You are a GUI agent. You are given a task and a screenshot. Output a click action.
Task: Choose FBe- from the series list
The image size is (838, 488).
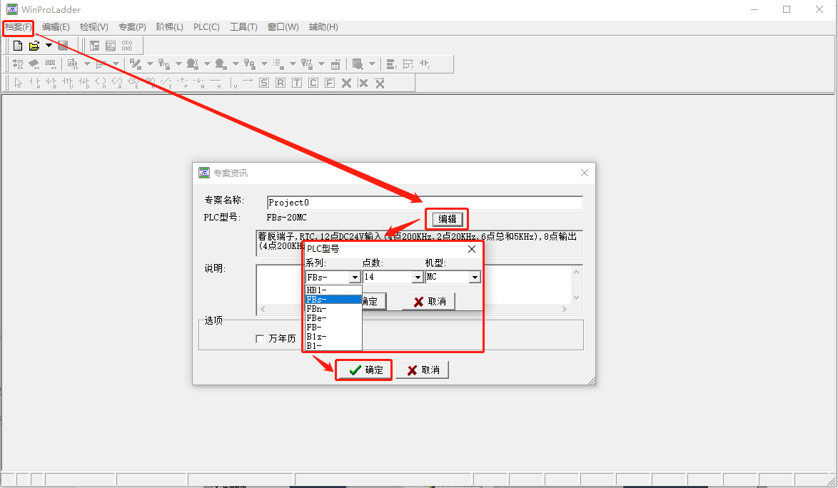point(333,317)
